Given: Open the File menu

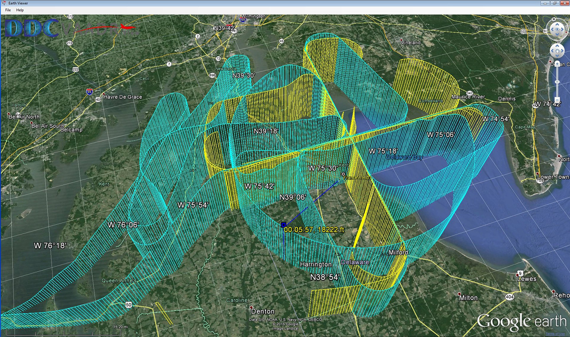Looking at the screenshot, I should click(x=8, y=10).
